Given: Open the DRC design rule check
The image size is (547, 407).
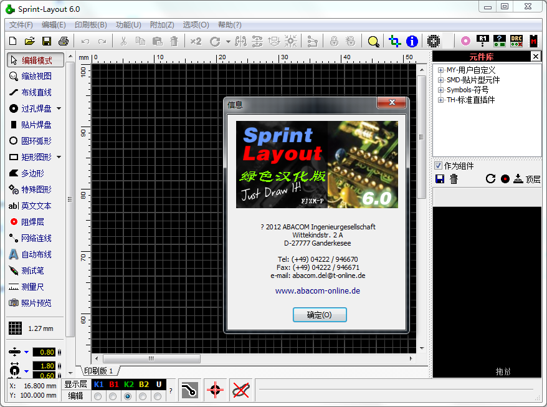Looking at the screenshot, I should (516, 41).
